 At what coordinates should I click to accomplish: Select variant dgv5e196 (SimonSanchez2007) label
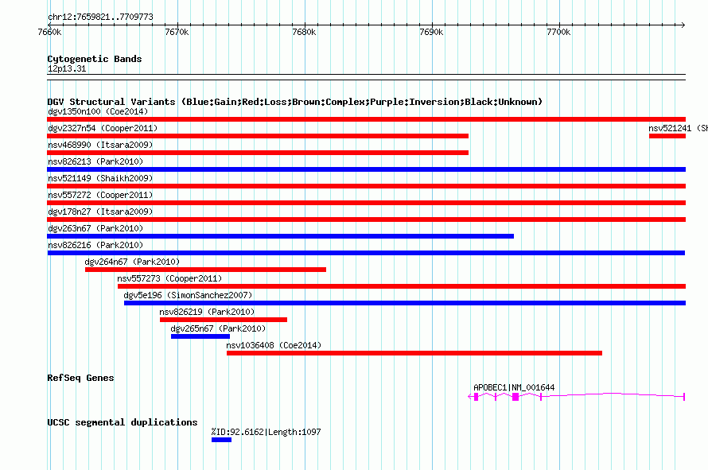pos(188,295)
